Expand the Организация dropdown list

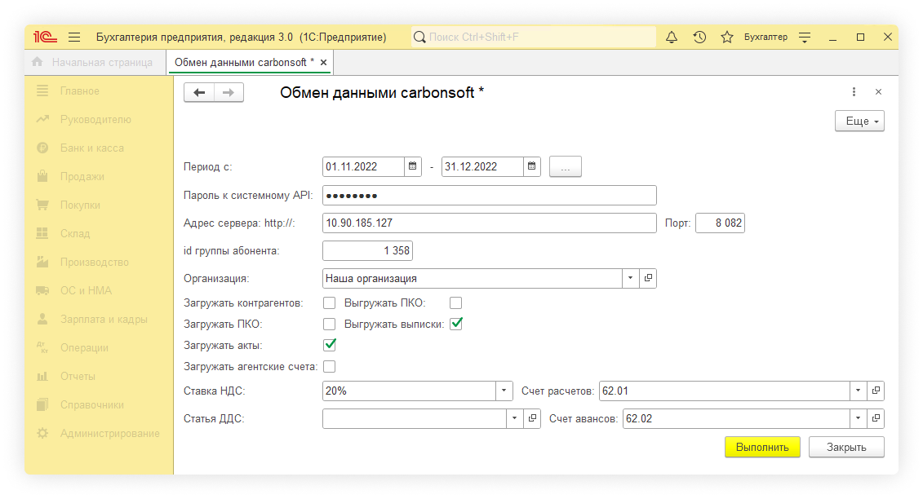coord(631,279)
